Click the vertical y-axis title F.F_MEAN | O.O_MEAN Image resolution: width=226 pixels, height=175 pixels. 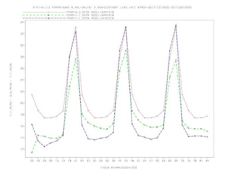pyautogui.click(x=11, y=90)
